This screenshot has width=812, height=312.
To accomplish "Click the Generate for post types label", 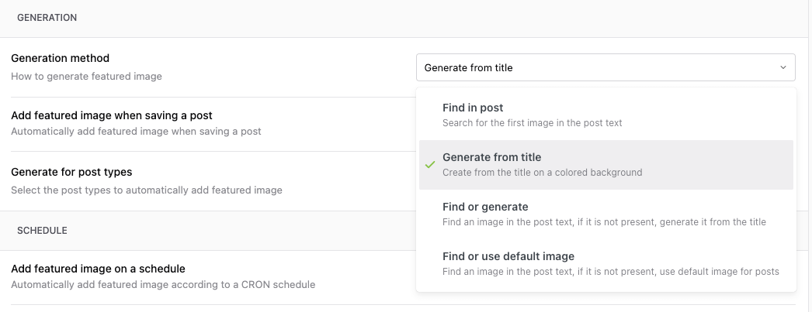I will point(71,172).
